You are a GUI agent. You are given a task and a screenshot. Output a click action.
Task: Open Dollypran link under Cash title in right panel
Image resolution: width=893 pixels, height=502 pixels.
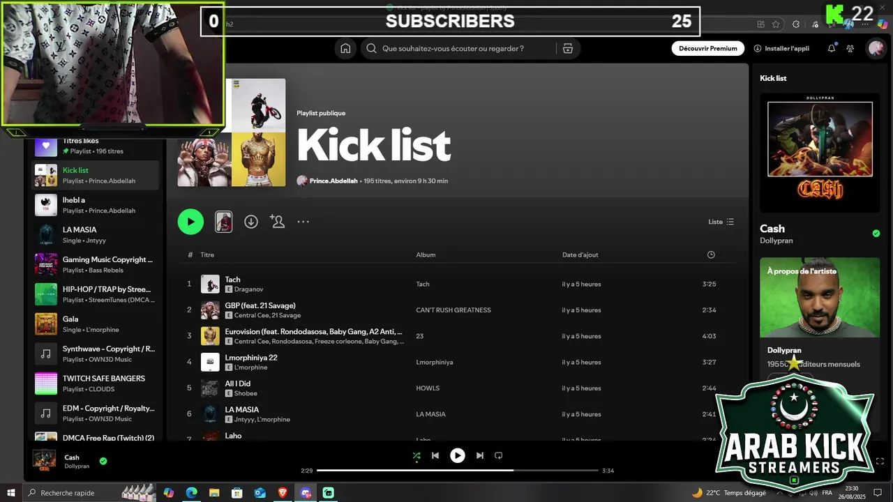(776, 241)
